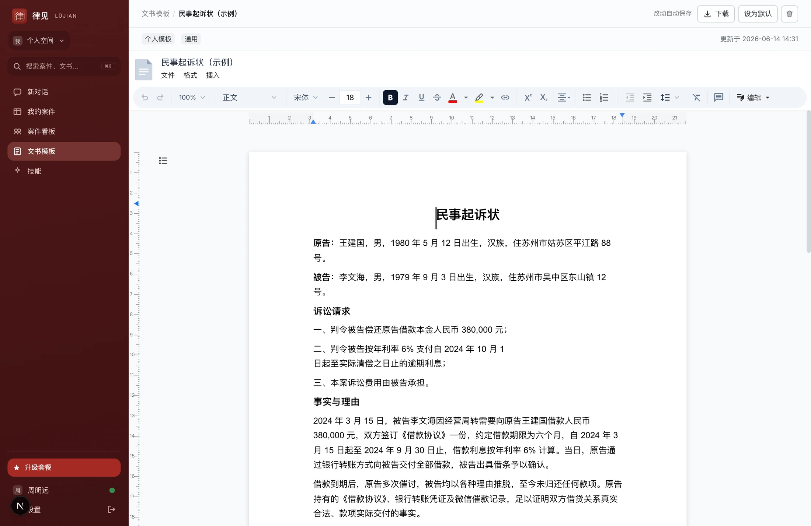
Task: Click the 案件看板 people icon
Action: [17, 131]
